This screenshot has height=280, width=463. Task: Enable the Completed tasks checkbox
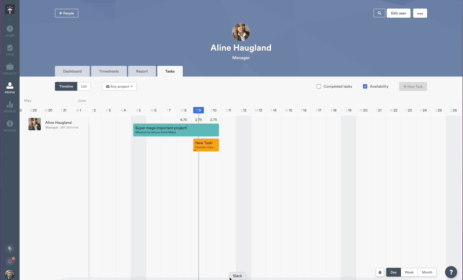pos(319,86)
